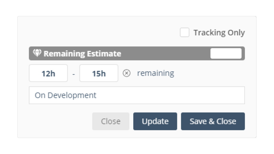Screen dimensions: 274x154
Task: Enable the Tracking Only checkbox
Action: (x=185, y=32)
